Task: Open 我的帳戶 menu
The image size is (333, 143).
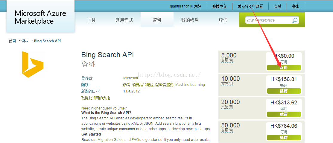Action: 190,20
